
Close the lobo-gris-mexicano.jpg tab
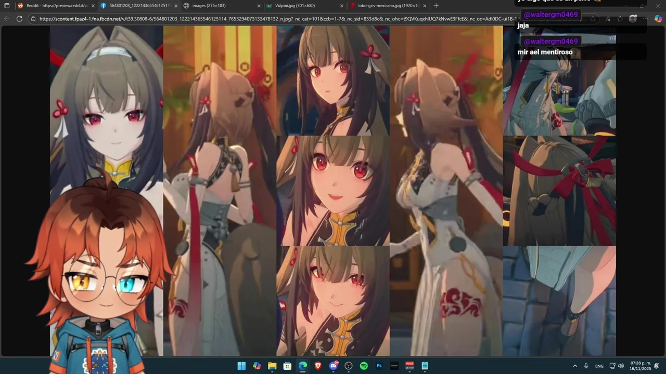point(425,6)
